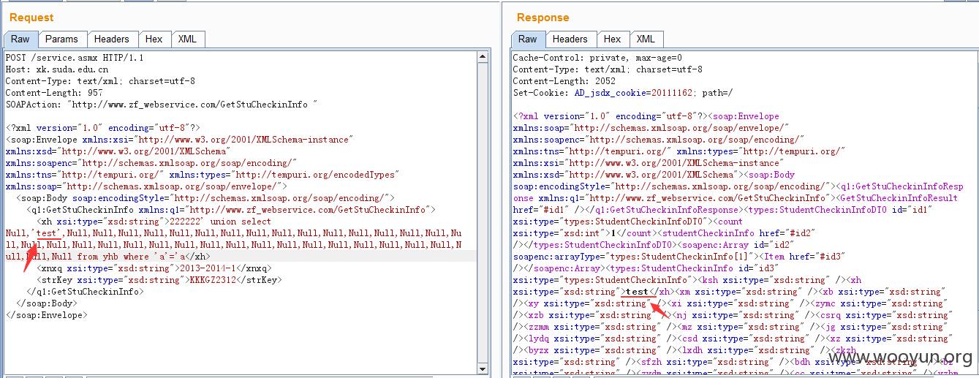
Task: Click the response Content-Type header line
Action: tap(608, 69)
